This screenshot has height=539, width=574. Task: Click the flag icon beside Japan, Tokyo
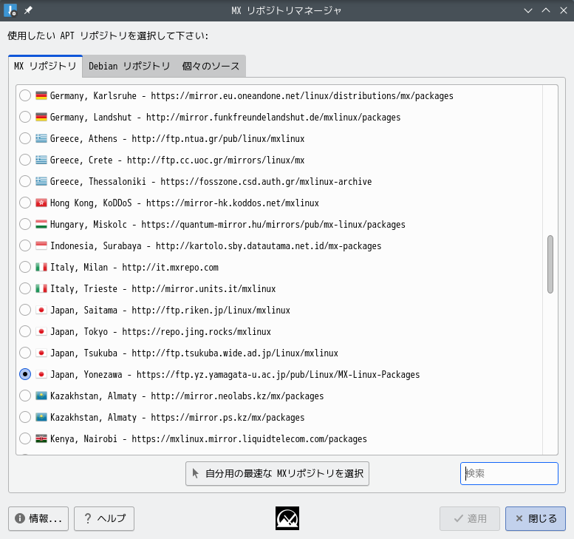[41, 331]
